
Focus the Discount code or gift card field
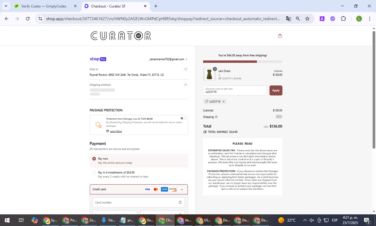tap(235, 90)
